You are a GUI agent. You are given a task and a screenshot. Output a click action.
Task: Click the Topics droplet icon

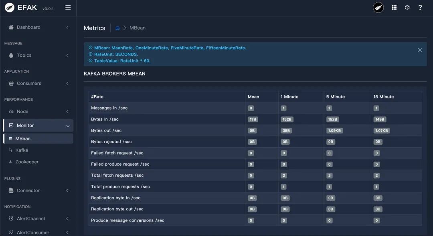(x=11, y=55)
